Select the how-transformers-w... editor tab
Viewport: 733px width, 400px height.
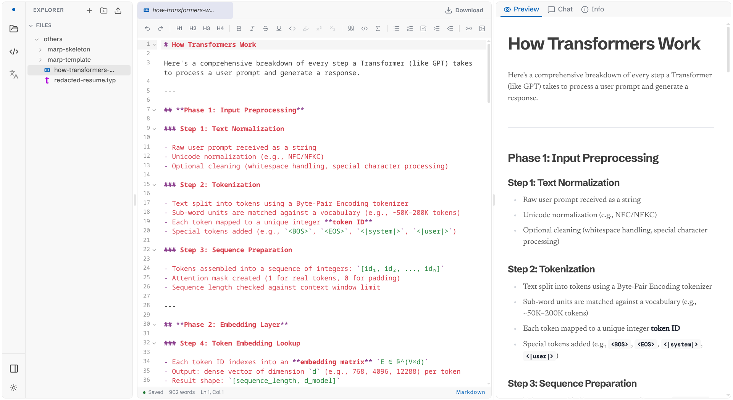click(x=185, y=10)
